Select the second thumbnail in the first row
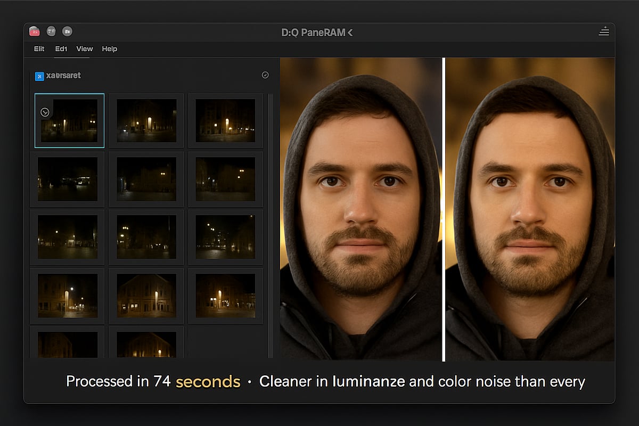 point(146,120)
